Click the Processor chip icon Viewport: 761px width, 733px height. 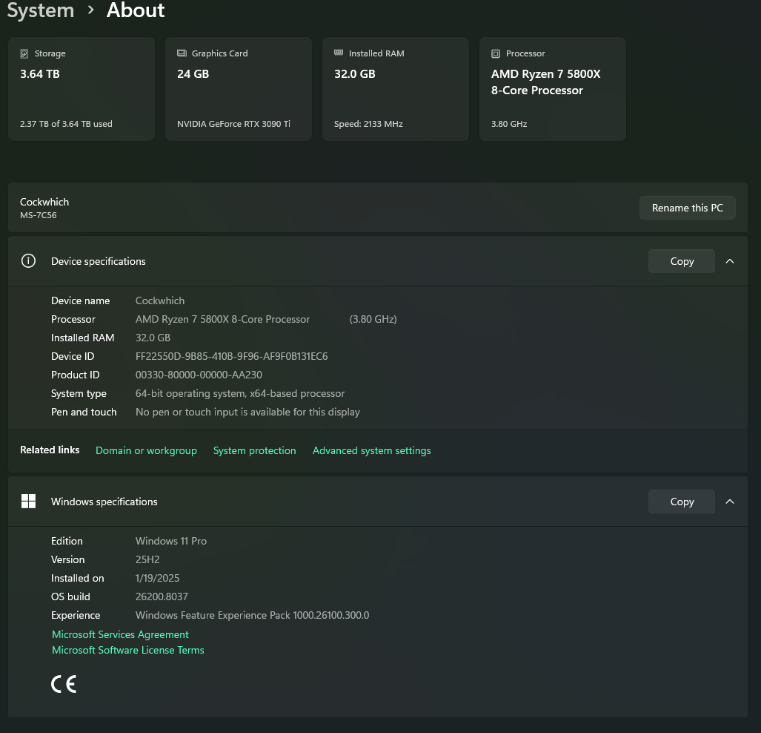[x=496, y=53]
